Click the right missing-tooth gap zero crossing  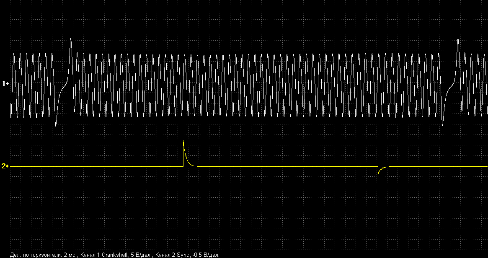[x=450, y=88]
